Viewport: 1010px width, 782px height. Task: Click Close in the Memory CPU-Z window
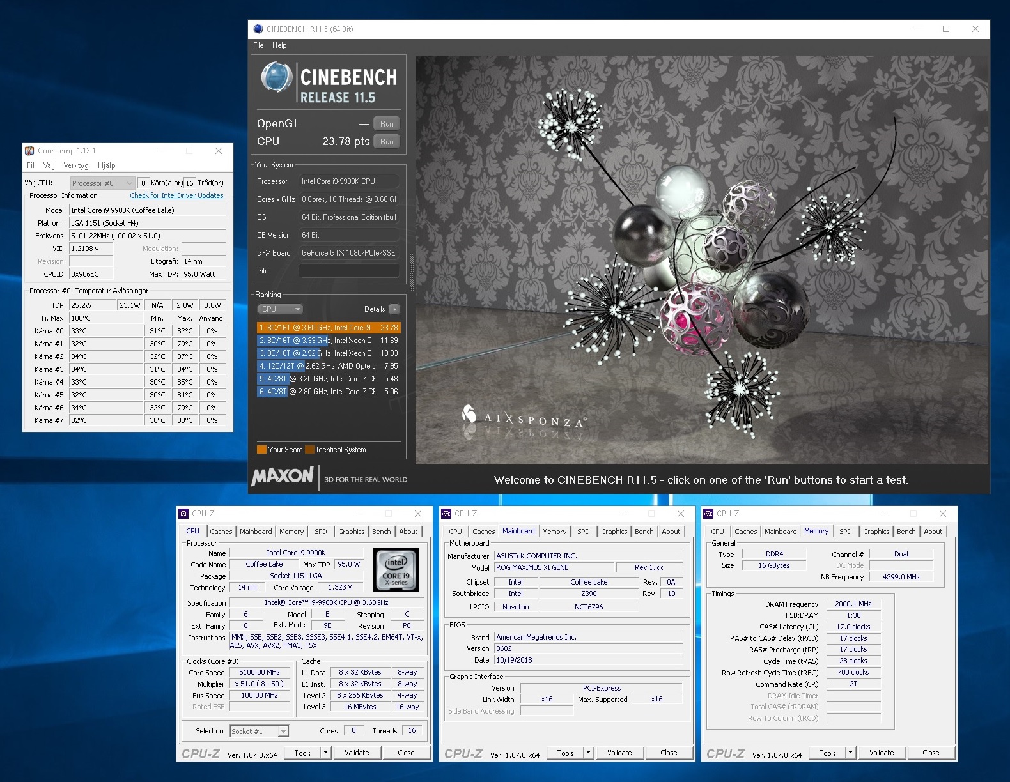coord(931,753)
